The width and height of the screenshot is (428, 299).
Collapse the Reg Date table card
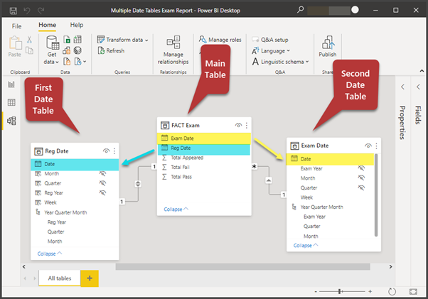click(x=50, y=254)
